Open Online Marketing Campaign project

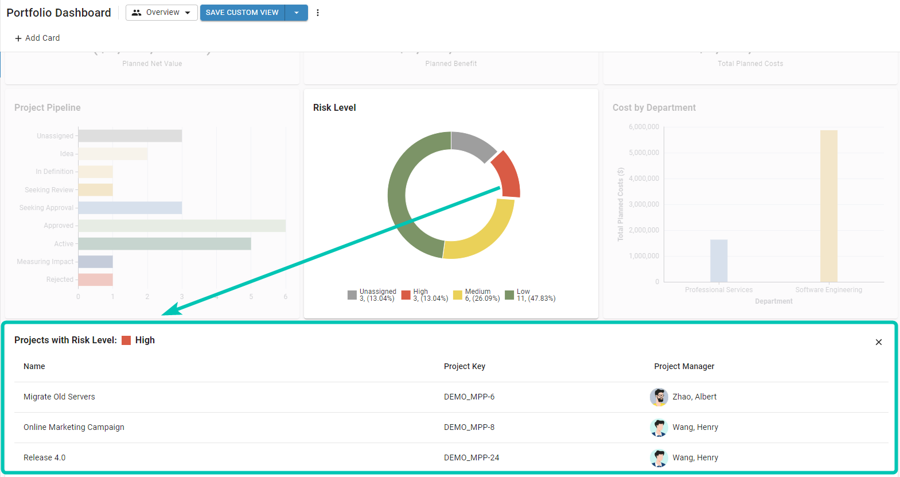pos(74,427)
